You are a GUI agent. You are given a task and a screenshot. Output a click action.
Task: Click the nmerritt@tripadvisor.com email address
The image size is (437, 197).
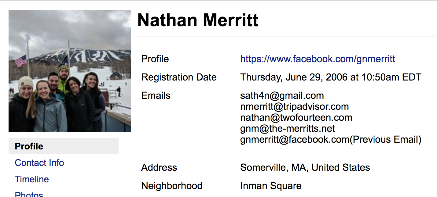point(295,106)
